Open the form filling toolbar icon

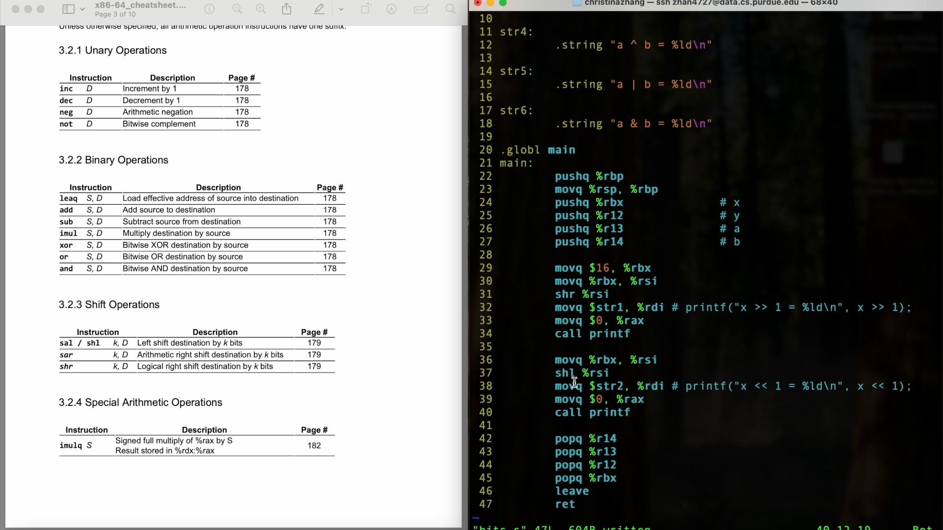421,9
